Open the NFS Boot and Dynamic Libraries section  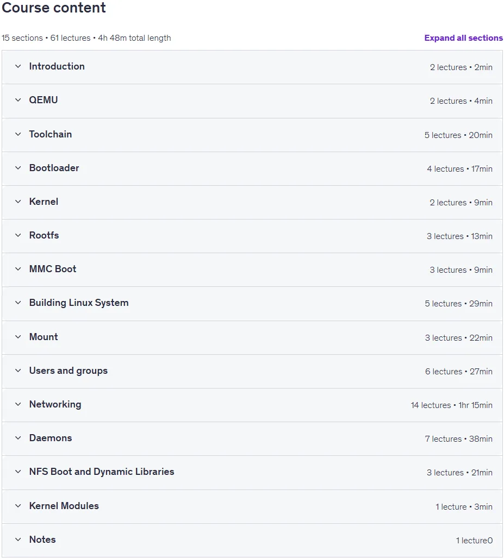[x=102, y=472]
